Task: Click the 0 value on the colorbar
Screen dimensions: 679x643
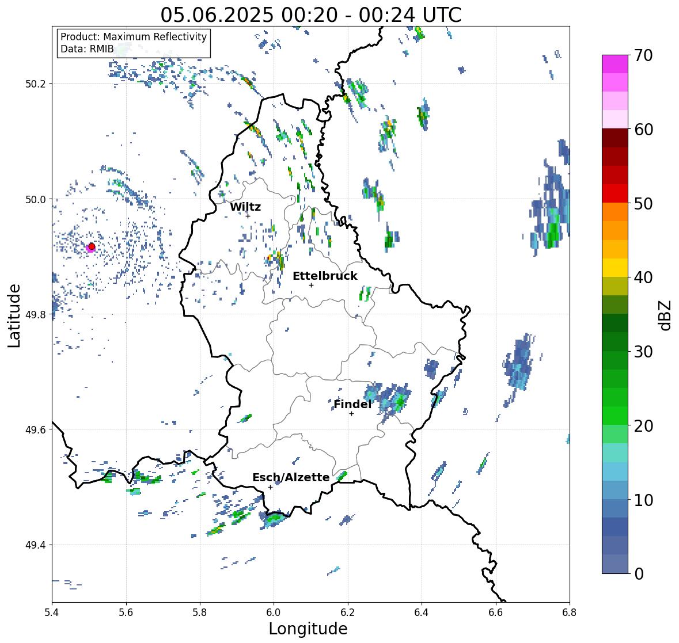Action: (x=639, y=574)
